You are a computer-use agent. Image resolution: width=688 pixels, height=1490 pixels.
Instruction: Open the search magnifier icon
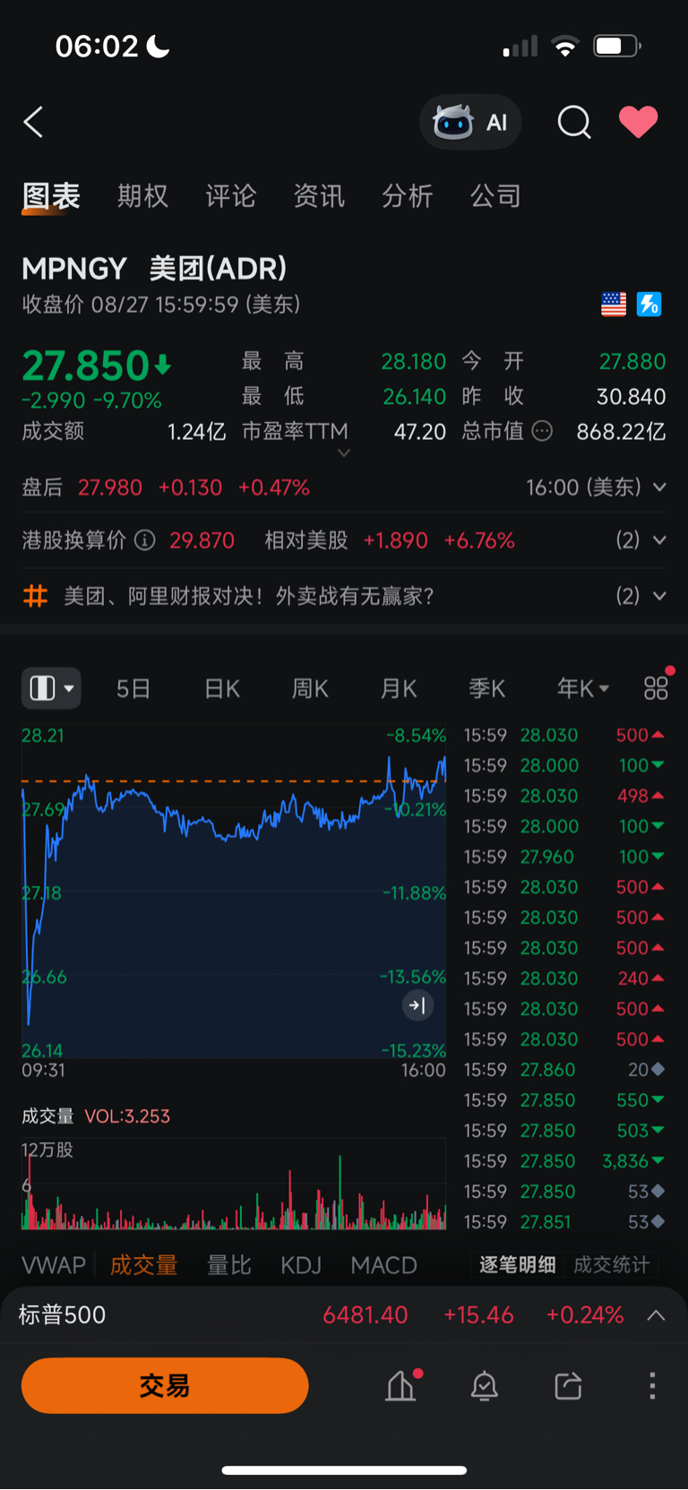[x=574, y=122]
